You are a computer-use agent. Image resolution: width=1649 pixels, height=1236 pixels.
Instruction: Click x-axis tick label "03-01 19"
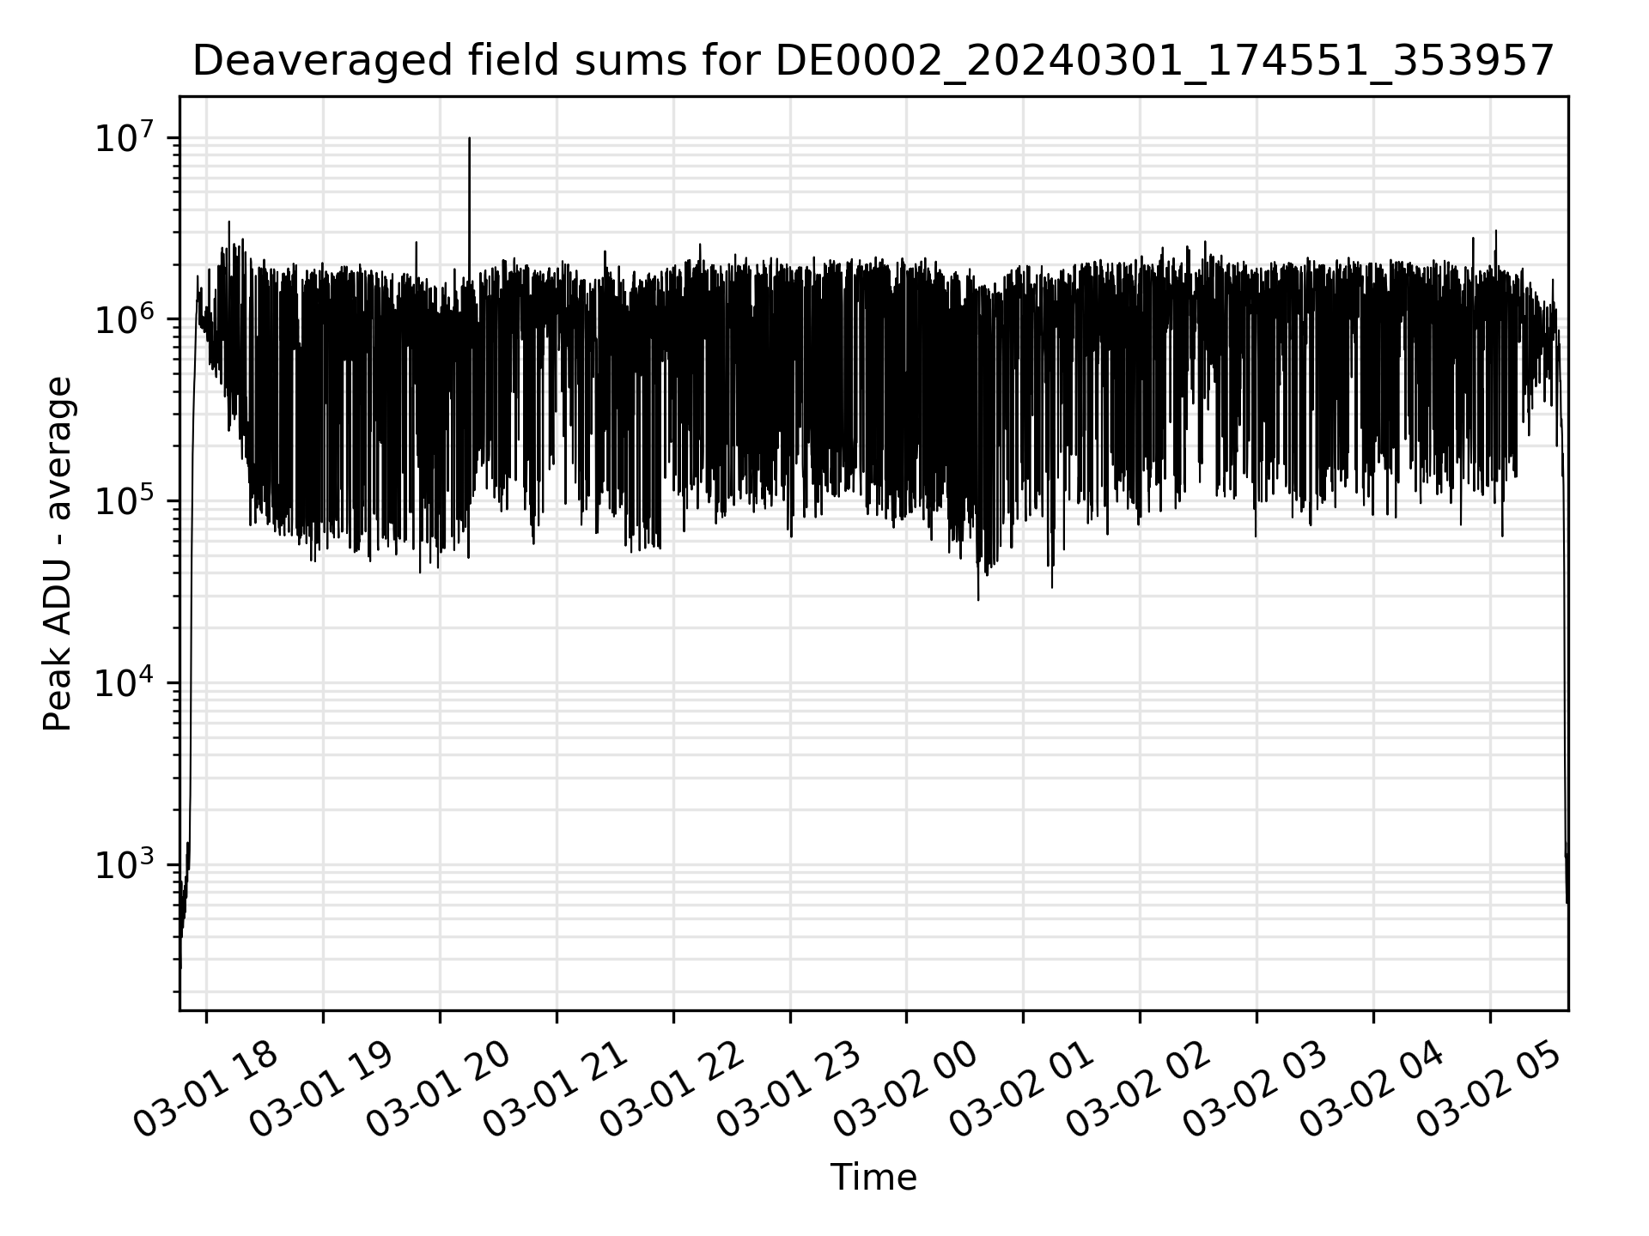(323, 1090)
